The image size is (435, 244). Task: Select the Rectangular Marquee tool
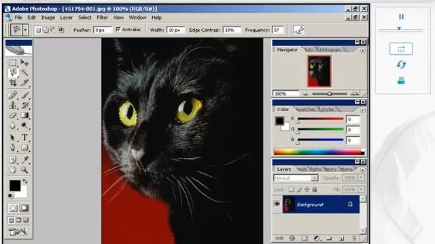coord(12,63)
